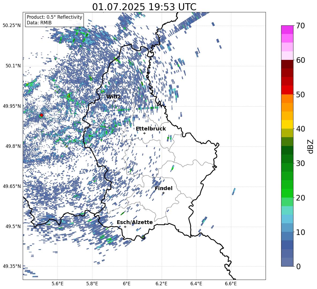Click the dark maroon colorbar segment below 60

point(287,64)
